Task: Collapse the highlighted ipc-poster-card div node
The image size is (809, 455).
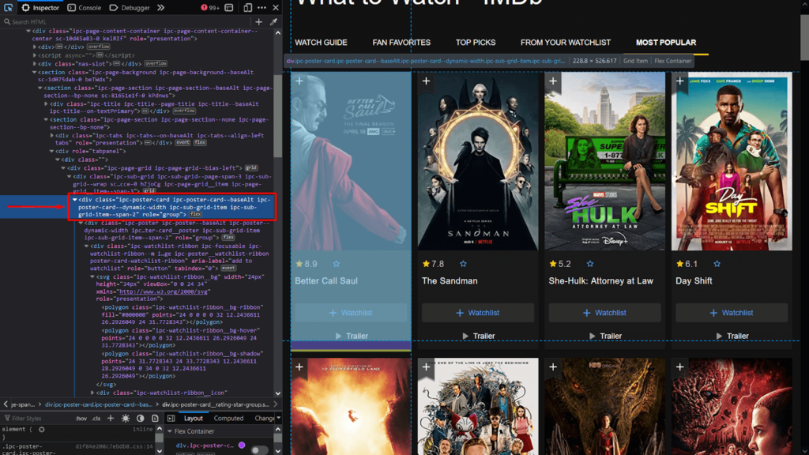Action: 75,200
